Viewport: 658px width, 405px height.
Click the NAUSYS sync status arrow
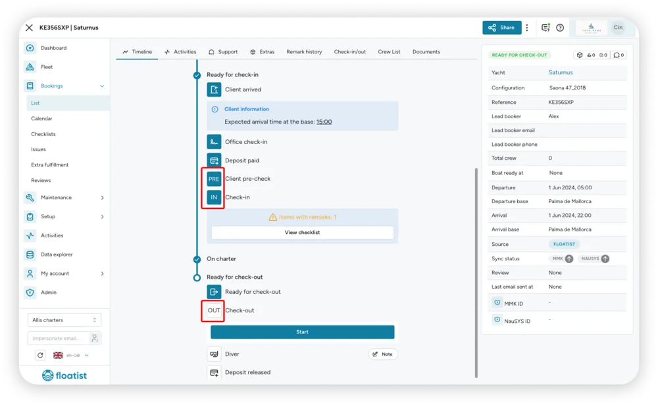(605, 258)
